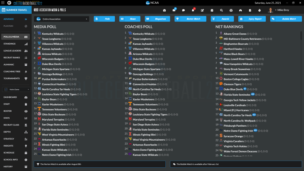This screenshot has height=171, width=304.
Task: Open the hamburger menu icon
Action: (3, 3)
